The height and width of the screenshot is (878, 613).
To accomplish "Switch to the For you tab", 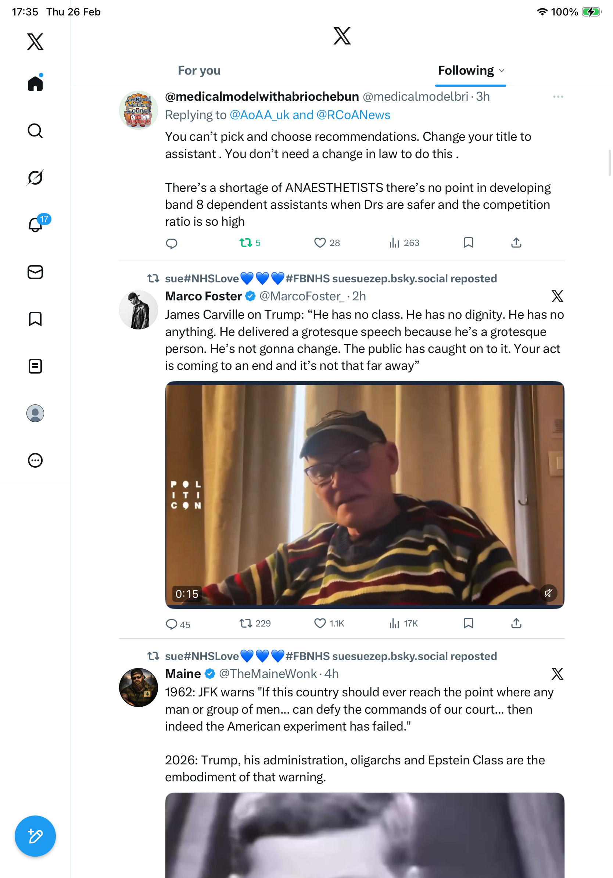I will pos(199,71).
